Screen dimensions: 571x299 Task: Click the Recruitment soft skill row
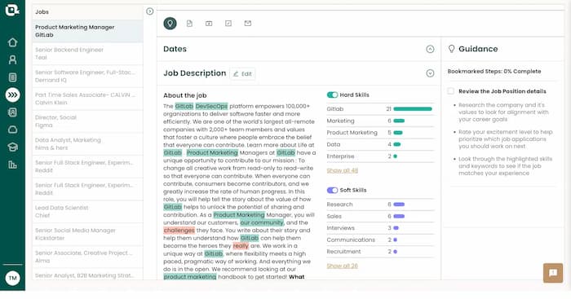pos(381,252)
